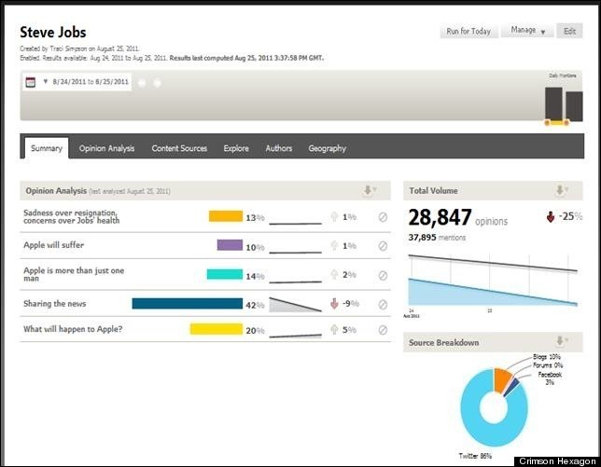601x467 pixels.
Task: Click the Edit button
Action: click(569, 31)
